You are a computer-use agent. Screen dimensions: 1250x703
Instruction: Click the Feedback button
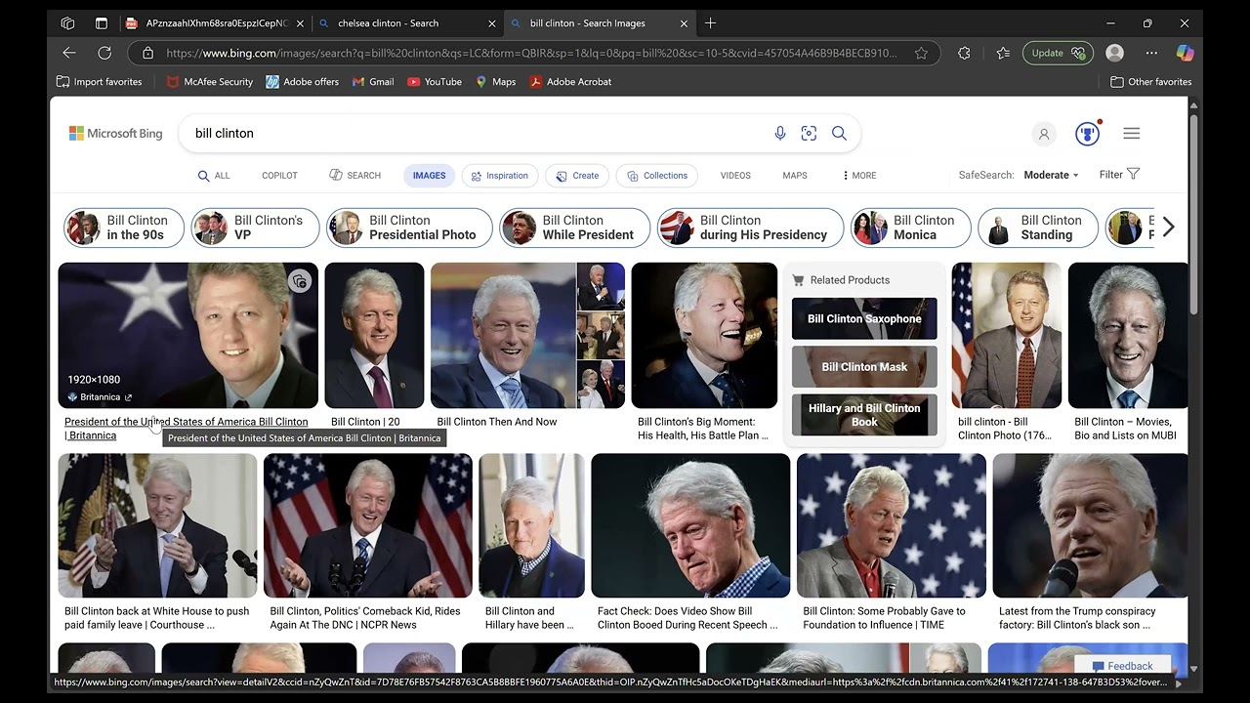pyautogui.click(x=1122, y=666)
